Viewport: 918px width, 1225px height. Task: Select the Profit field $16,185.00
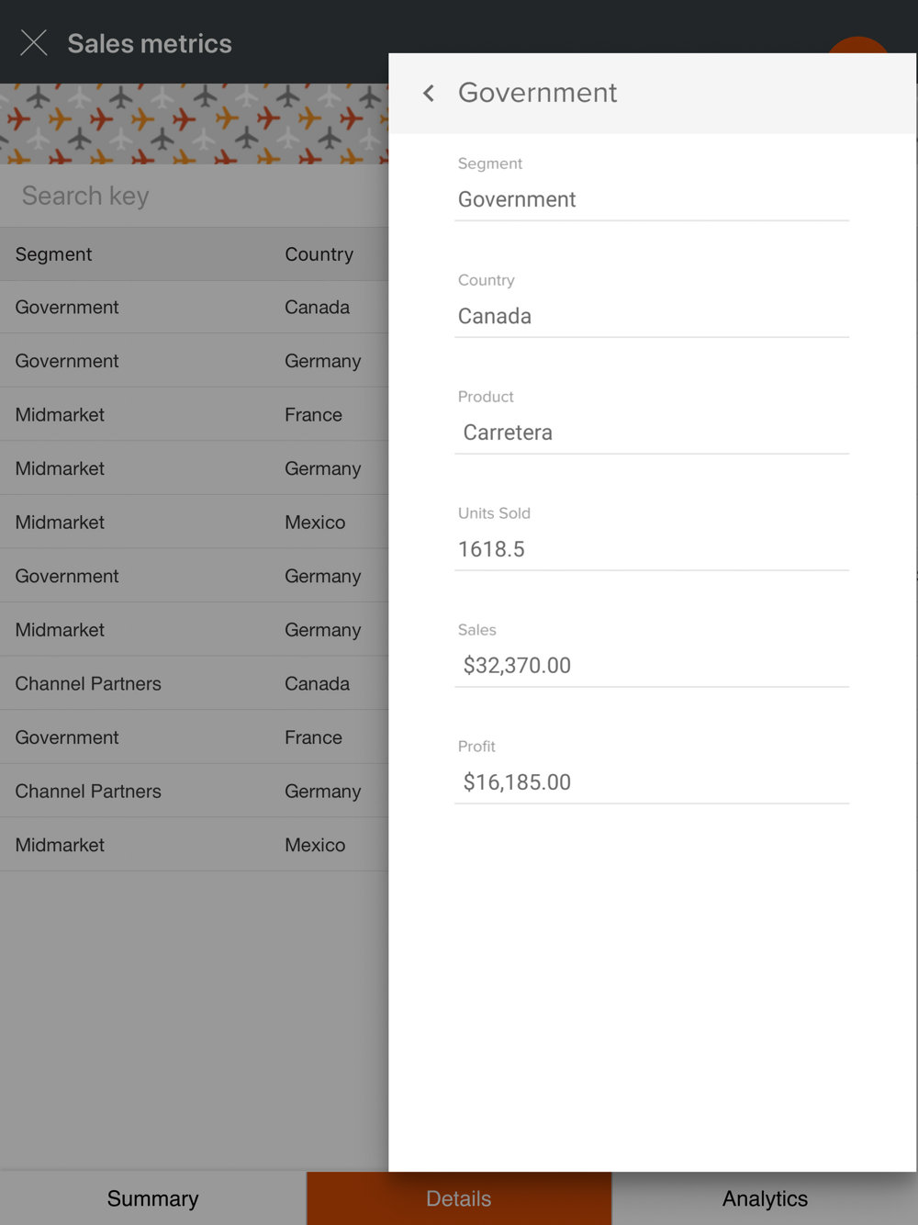pyautogui.click(x=652, y=782)
